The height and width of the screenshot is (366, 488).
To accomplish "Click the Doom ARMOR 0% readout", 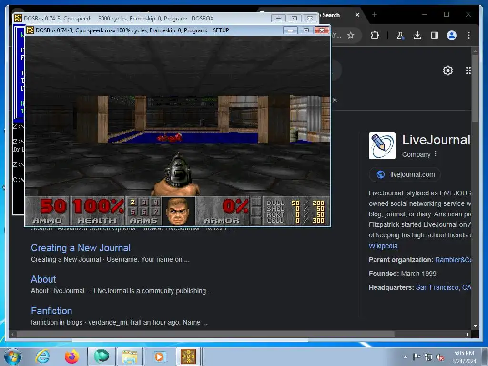I will [x=222, y=211].
